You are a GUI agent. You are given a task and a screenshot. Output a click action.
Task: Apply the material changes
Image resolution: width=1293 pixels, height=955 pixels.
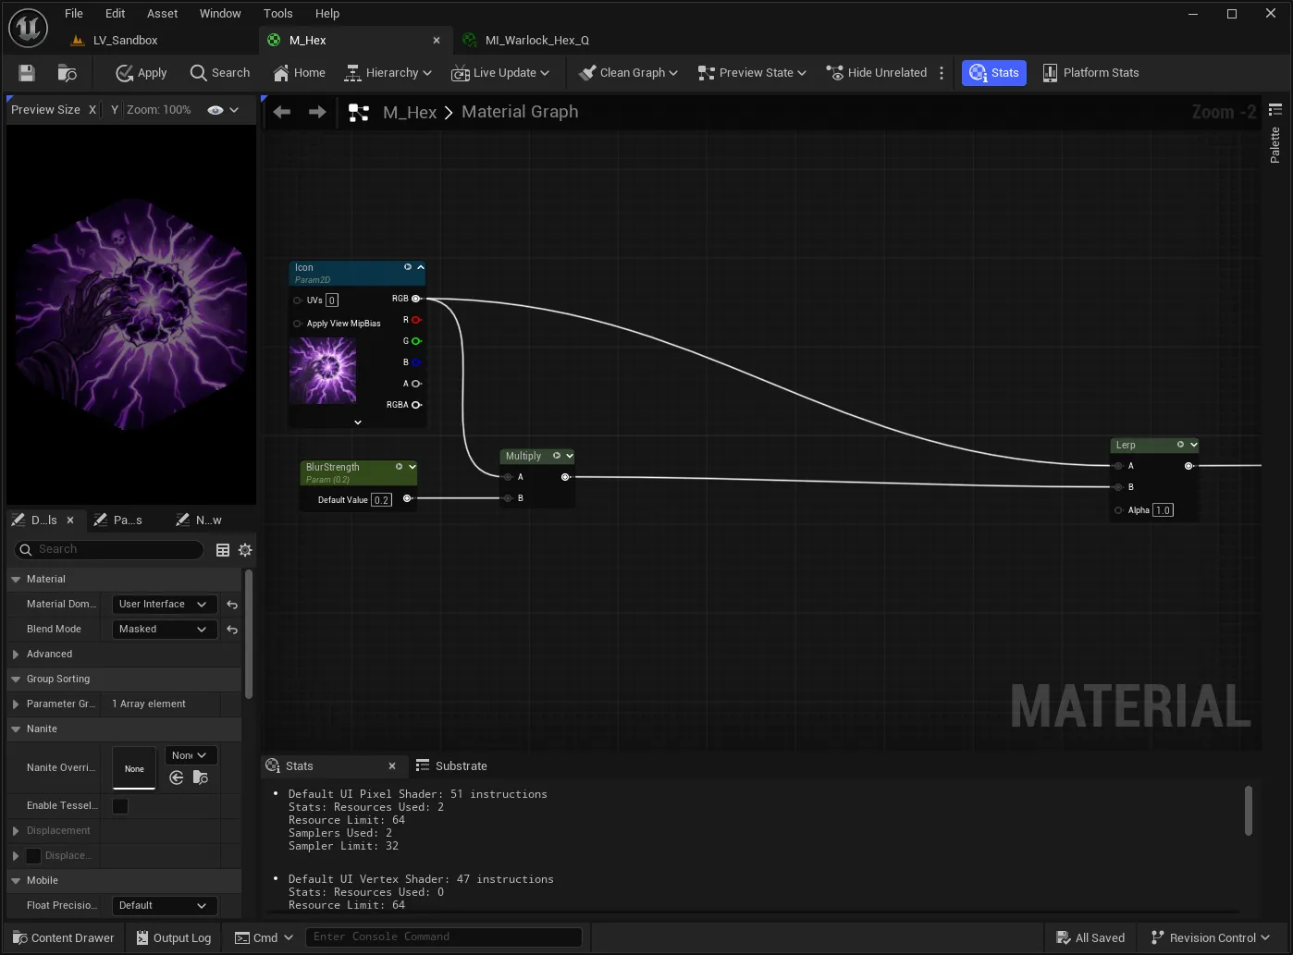point(142,73)
